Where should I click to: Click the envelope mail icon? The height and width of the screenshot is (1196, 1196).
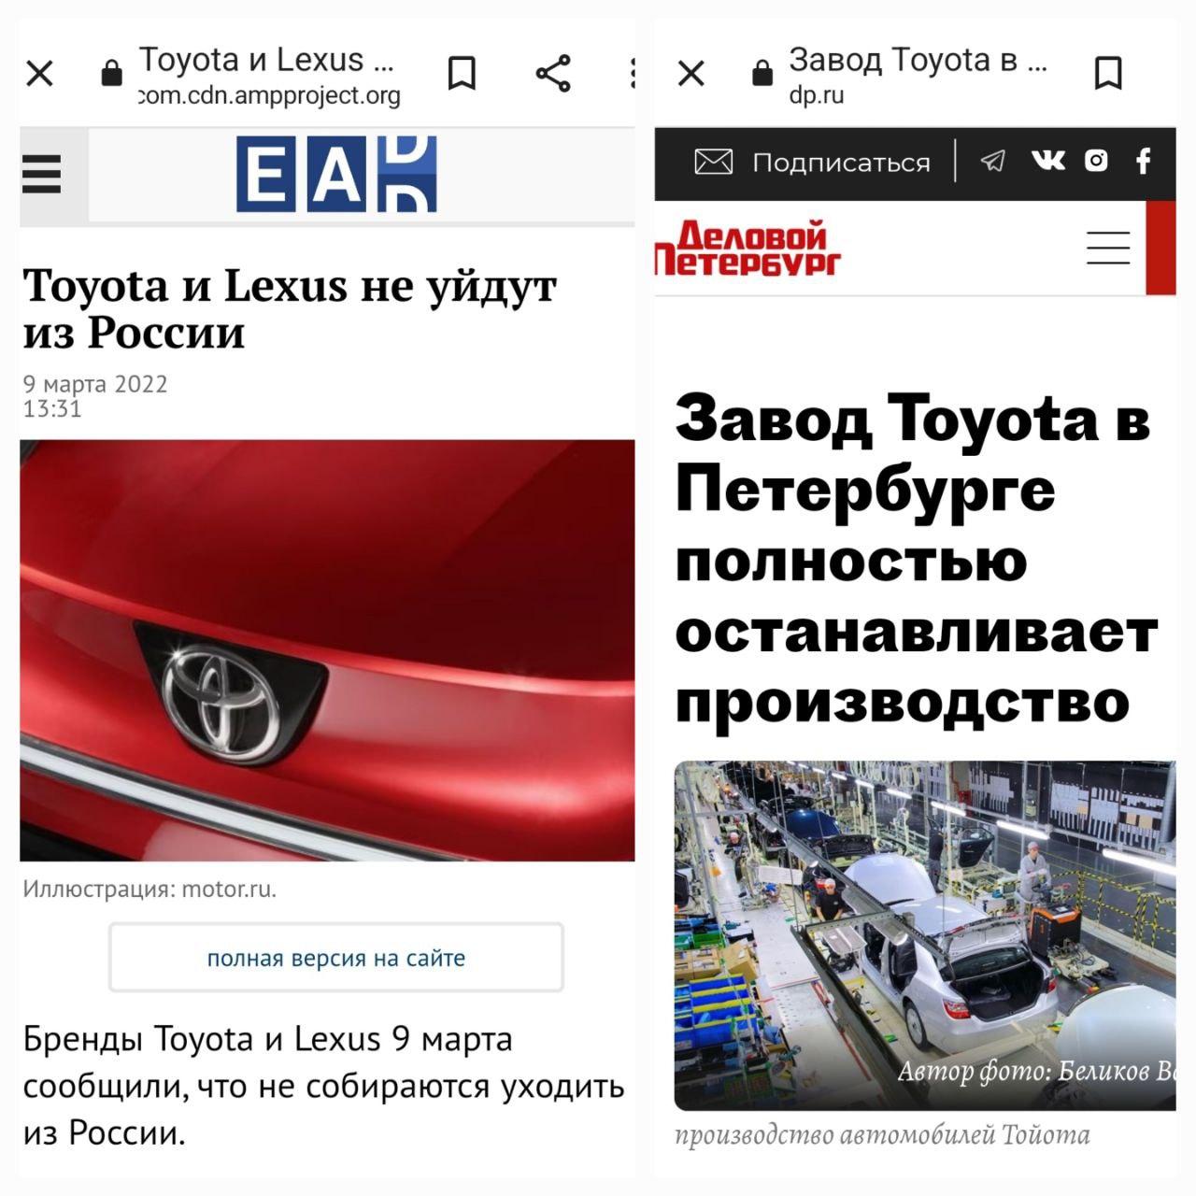pyautogui.click(x=713, y=163)
